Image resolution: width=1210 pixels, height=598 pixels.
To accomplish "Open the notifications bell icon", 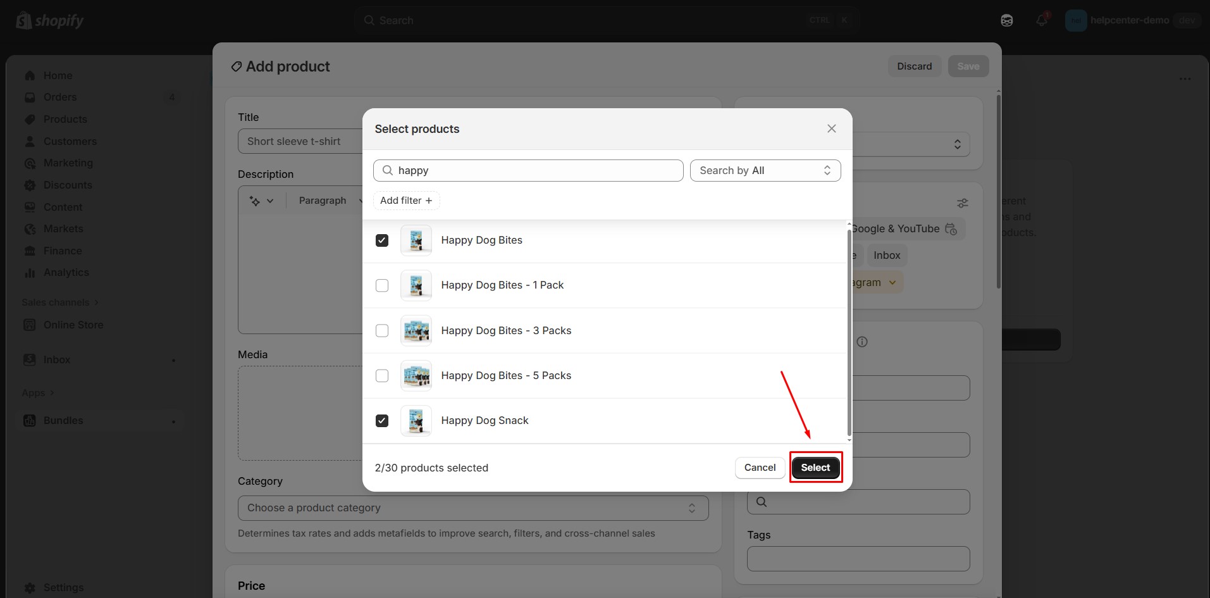I will (x=1041, y=20).
